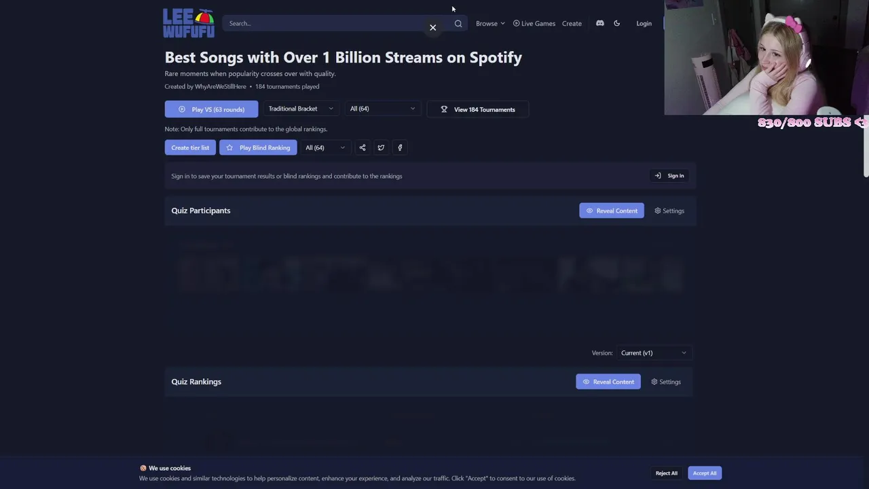869x489 pixels.
Task: Open the Lee Wufufu logo home link
Action: pos(189,23)
